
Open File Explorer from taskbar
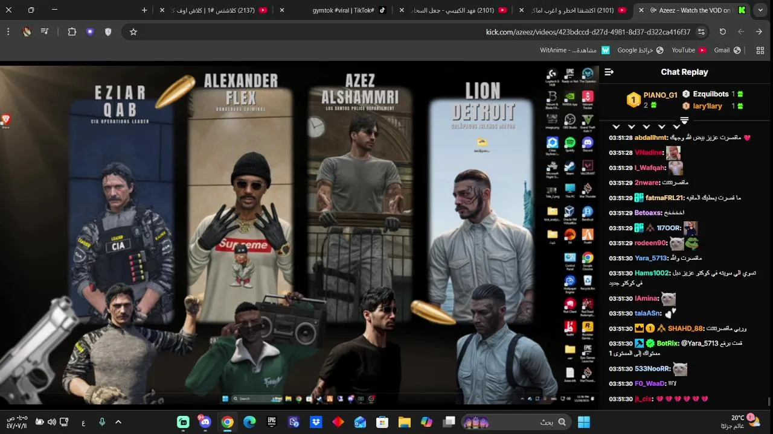pyautogui.click(x=405, y=422)
